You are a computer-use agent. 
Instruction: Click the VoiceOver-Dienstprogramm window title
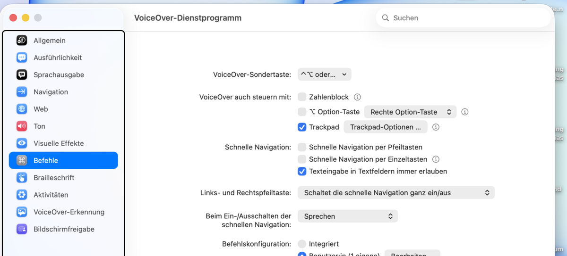pyautogui.click(x=188, y=18)
